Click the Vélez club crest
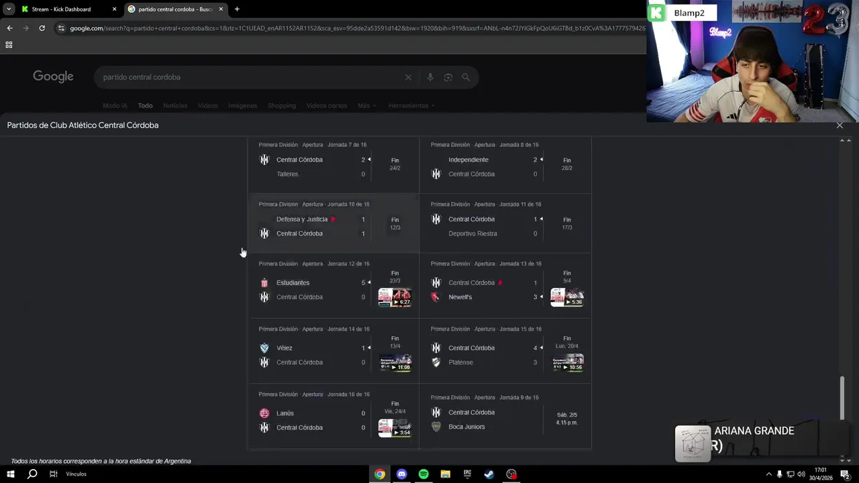The image size is (859, 483). pos(264,347)
